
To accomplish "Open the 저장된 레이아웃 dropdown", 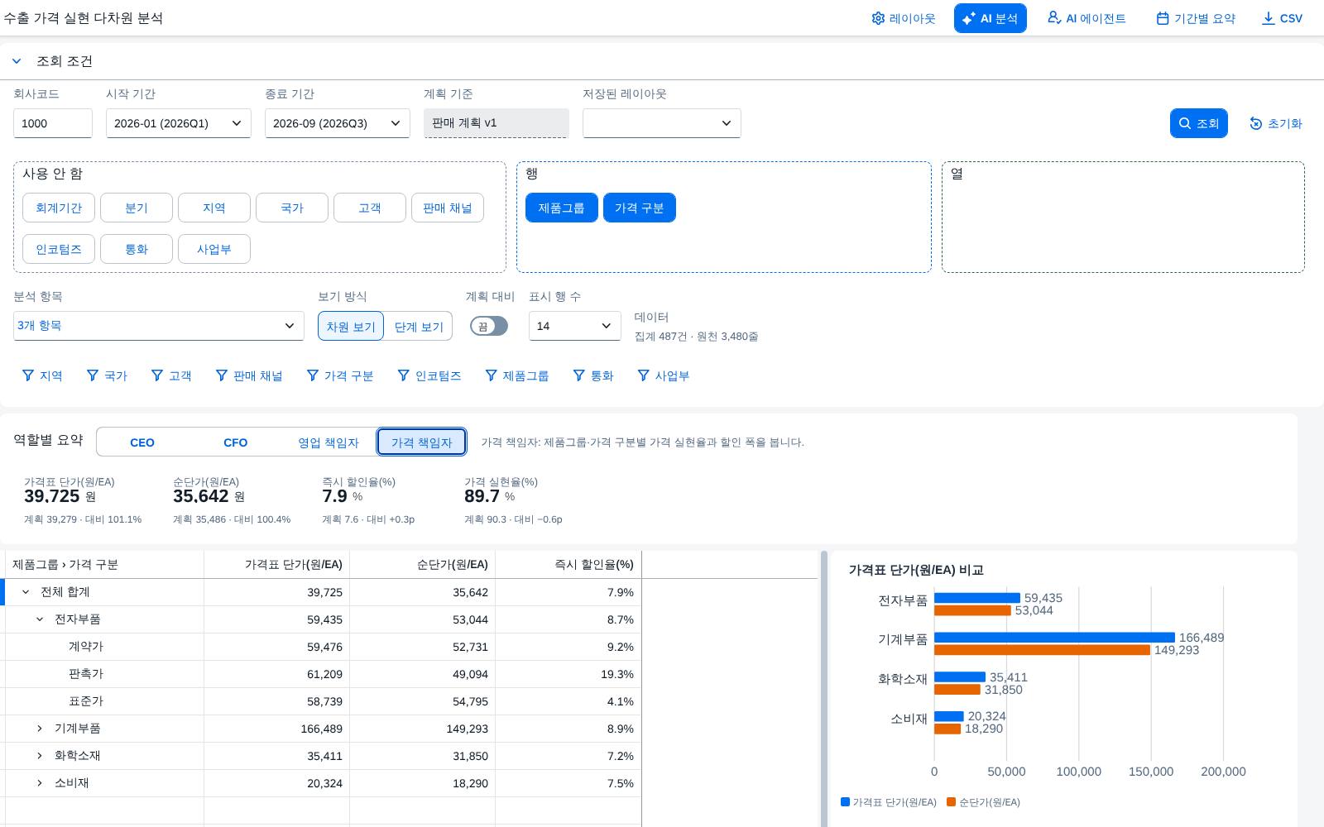I will (x=662, y=123).
